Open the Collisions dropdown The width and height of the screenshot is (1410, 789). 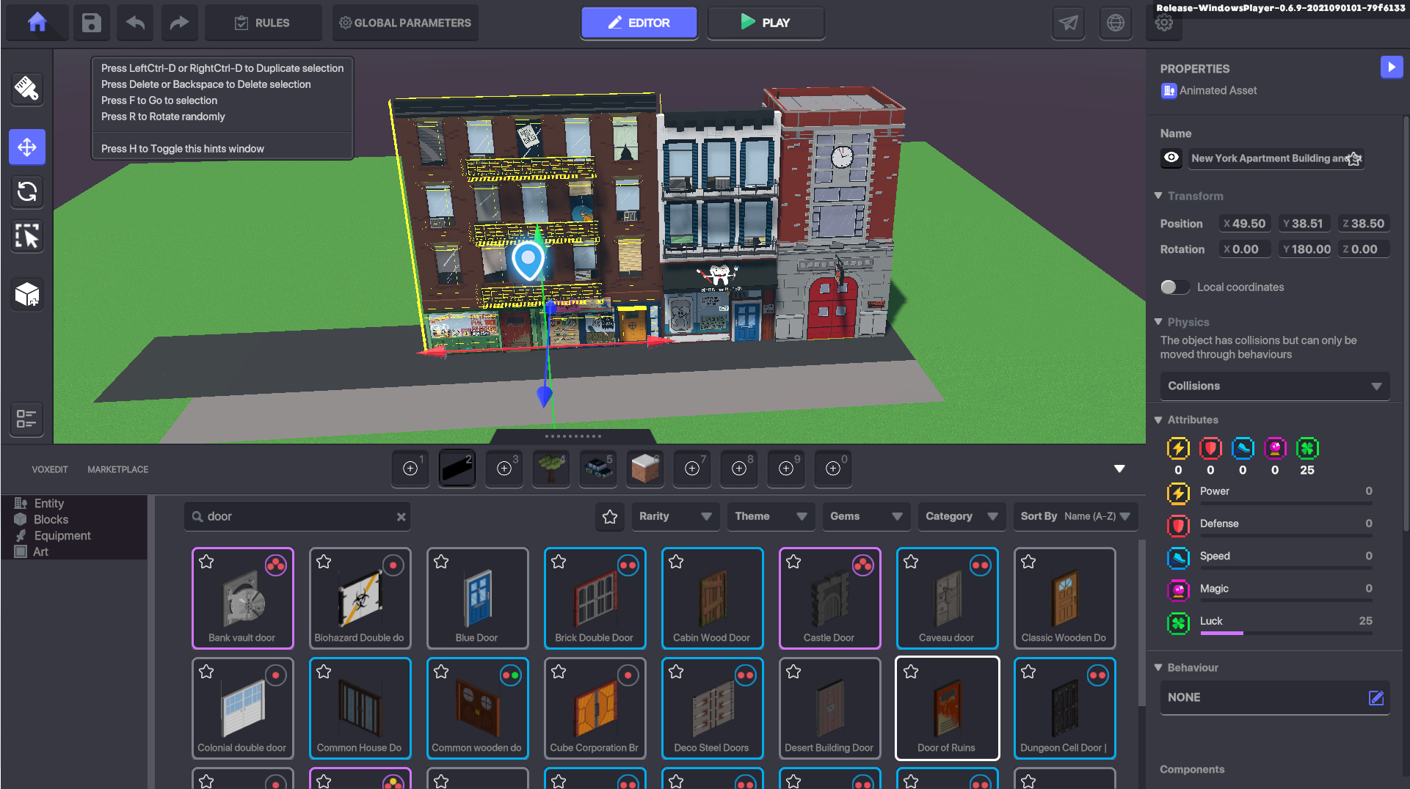coord(1274,386)
